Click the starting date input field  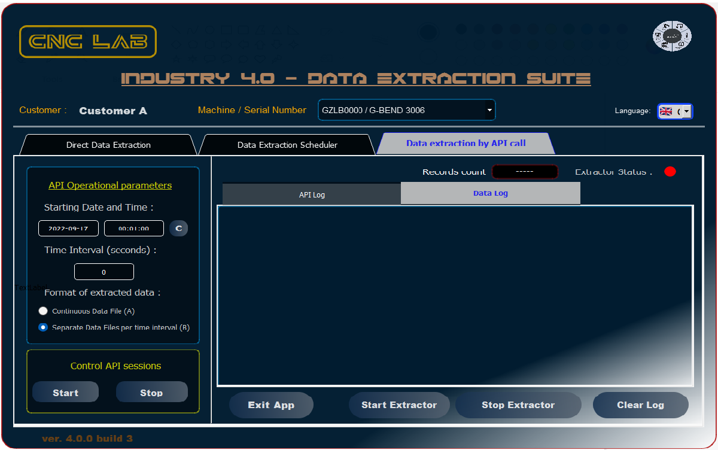coord(68,229)
